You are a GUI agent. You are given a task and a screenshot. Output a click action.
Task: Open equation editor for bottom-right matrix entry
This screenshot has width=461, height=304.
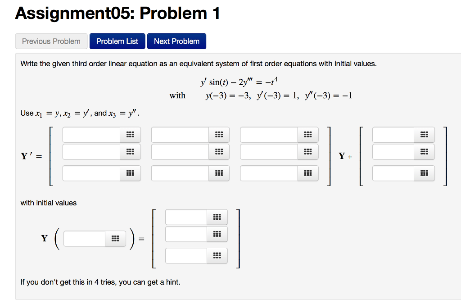point(308,173)
